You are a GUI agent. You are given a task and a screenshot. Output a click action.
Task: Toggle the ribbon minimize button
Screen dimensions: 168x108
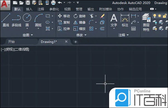point(152,9)
